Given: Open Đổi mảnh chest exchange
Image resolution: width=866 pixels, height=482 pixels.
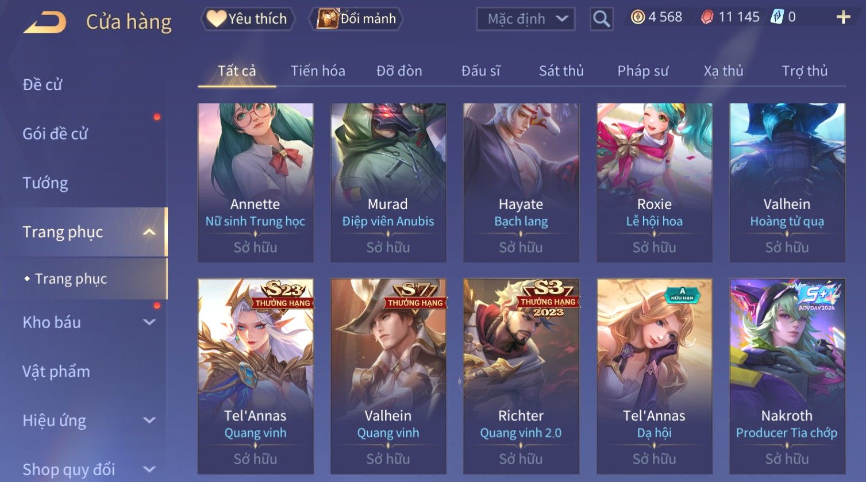Looking at the screenshot, I should 356,18.
